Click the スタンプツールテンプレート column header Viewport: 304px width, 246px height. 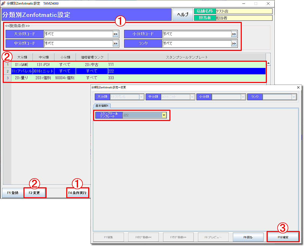(187, 57)
